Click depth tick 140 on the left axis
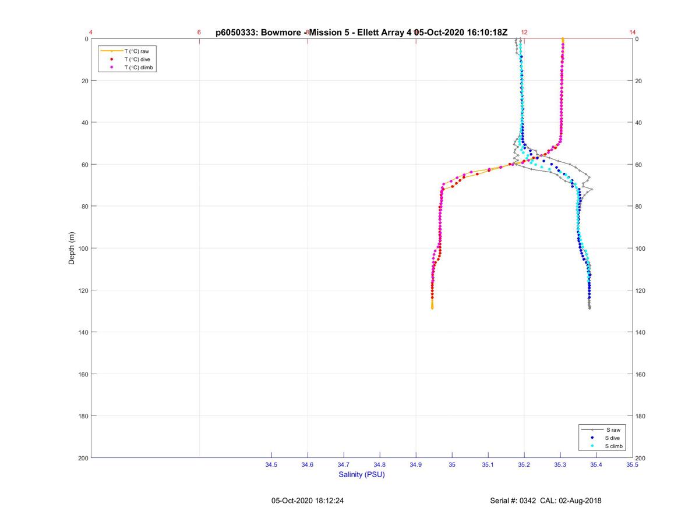Viewport: 699px width, 515px height. coord(83,332)
